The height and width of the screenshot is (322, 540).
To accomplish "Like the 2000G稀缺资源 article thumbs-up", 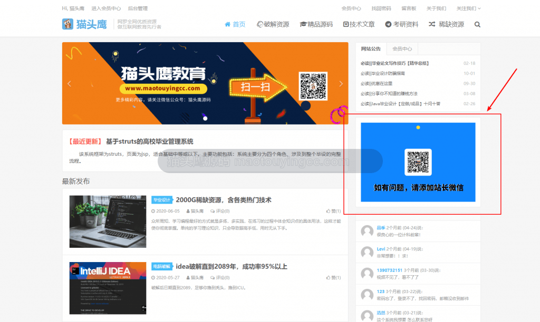I will coord(333,211).
